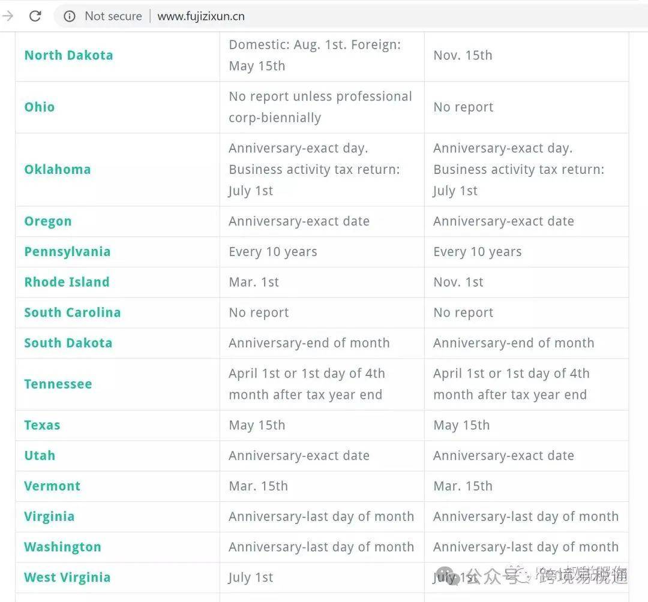Open the South Carolina state link

(73, 312)
